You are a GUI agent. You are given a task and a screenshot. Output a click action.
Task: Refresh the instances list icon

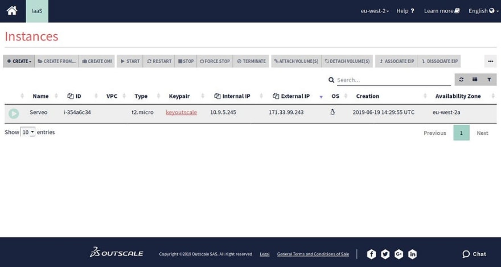coord(461,80)
